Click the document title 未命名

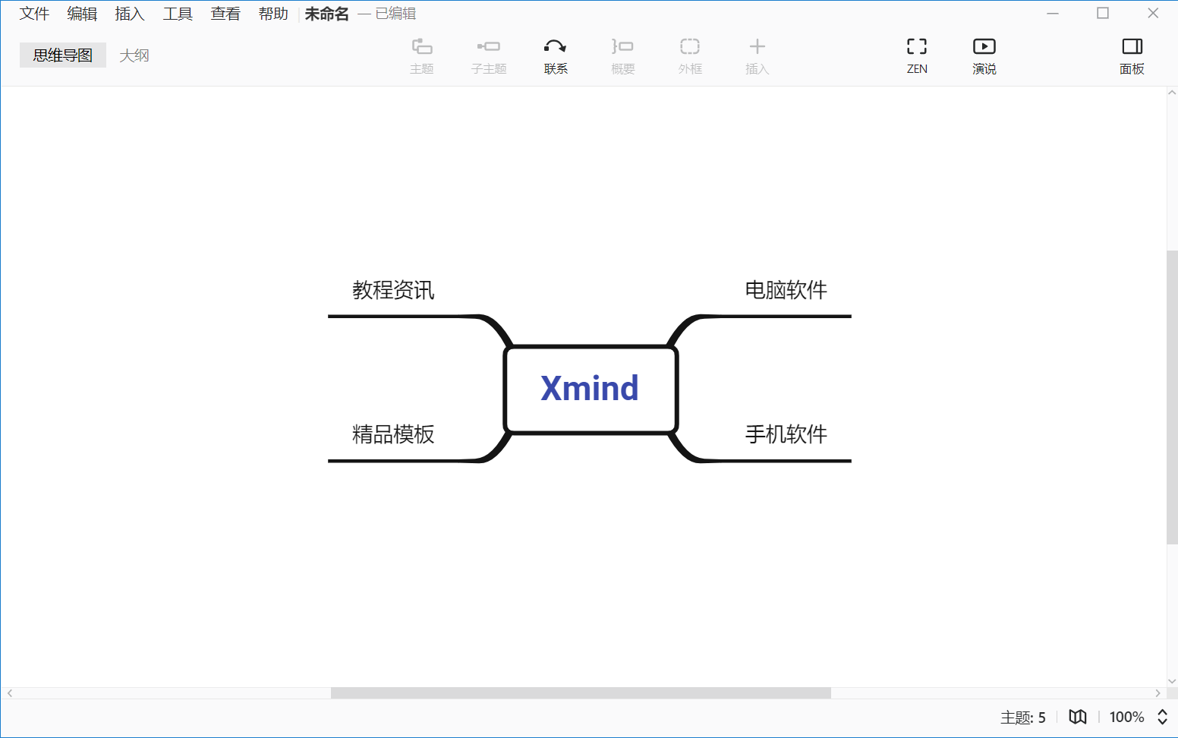tap(327, 14)
